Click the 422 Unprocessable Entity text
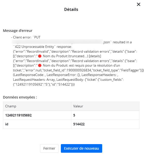Image resolution: width=144 pixels, height=156 pixels. [34, 47]
